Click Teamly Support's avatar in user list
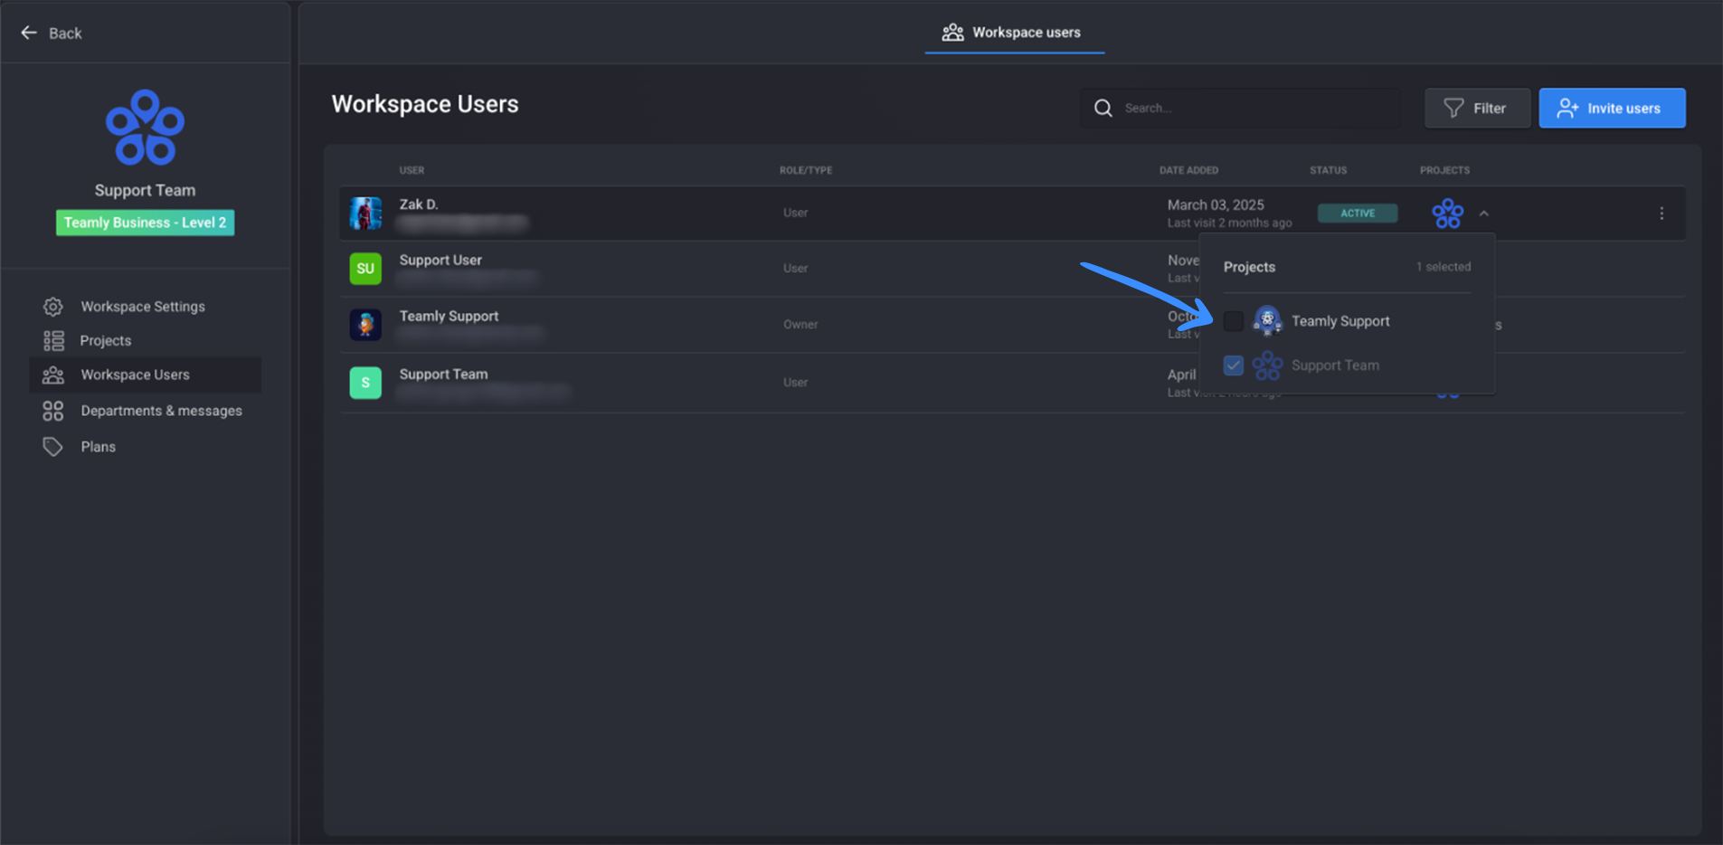 click(x=365, y=324)
